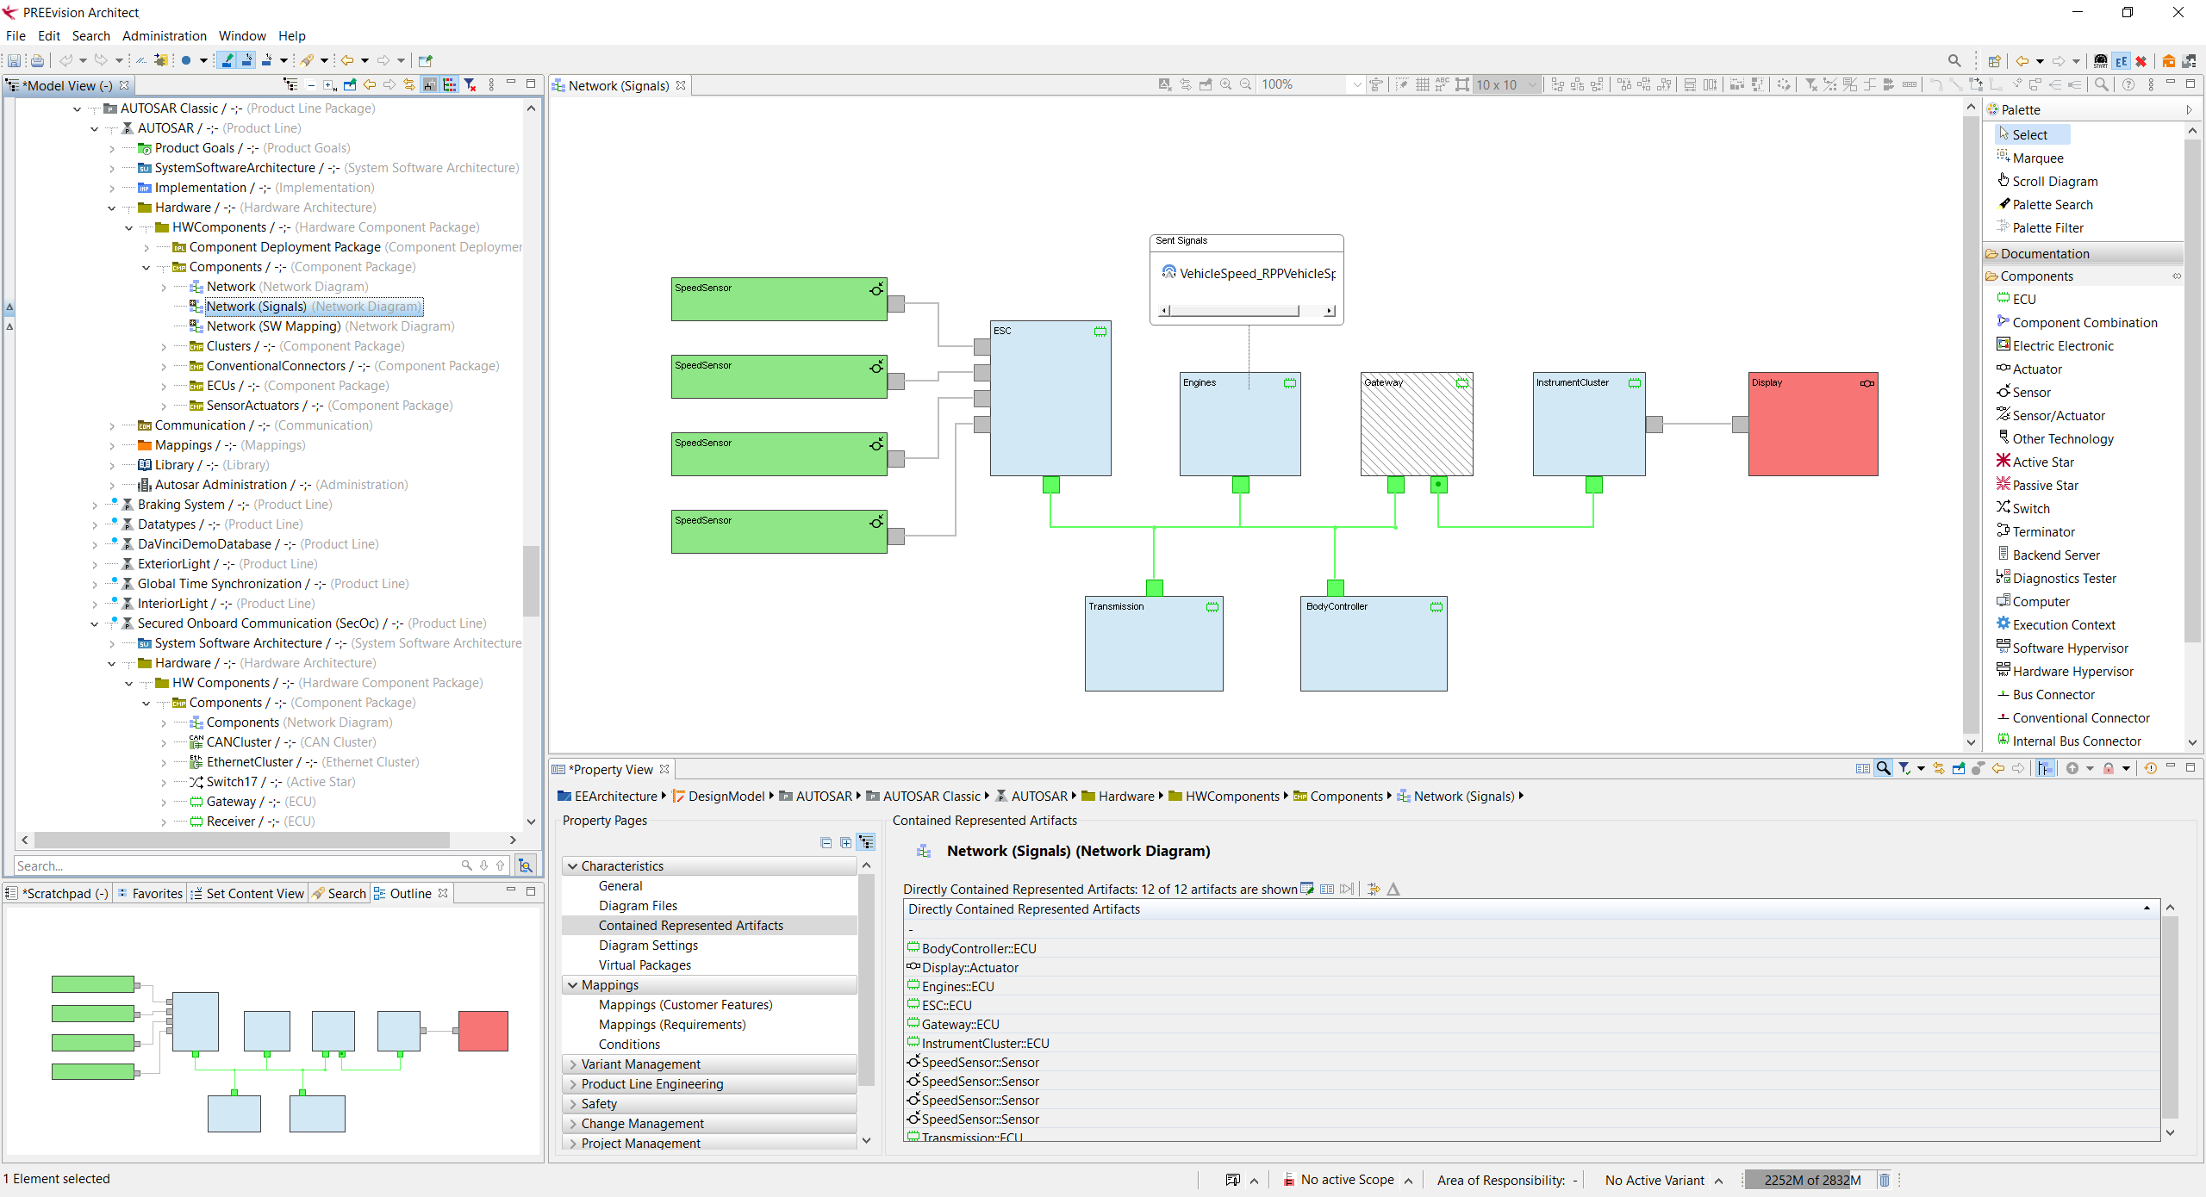Select the Bus Connector palette tool

tap(2046, 694)
